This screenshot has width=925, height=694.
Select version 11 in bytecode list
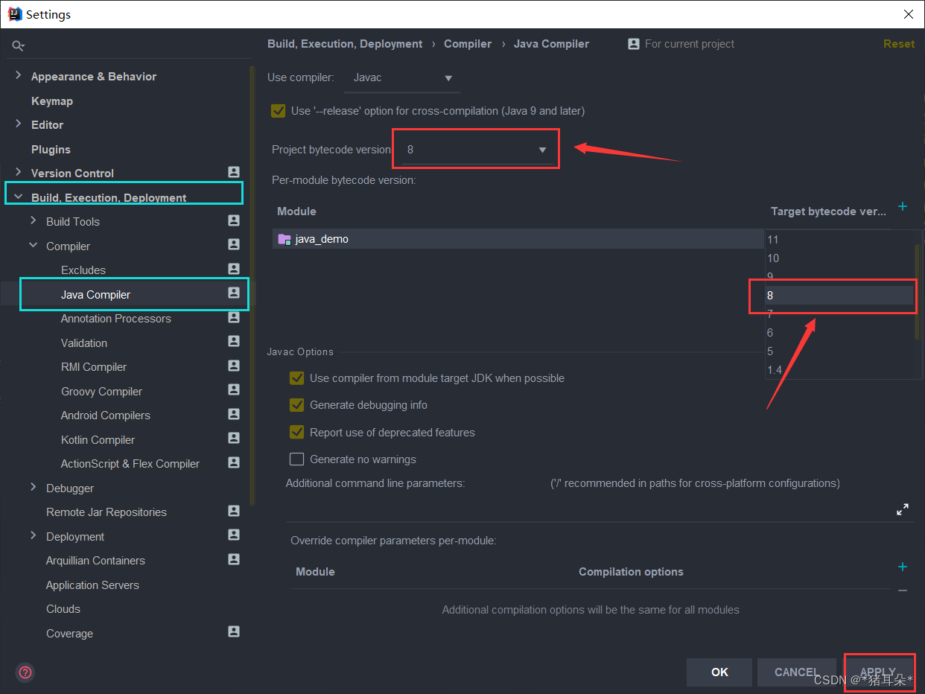[x=839, y=240]
